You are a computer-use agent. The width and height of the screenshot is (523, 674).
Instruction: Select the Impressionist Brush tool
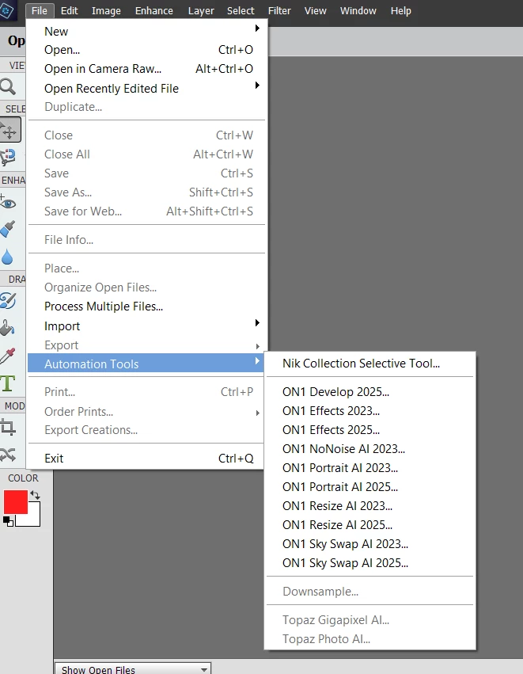pyautogui.click(x=8, y=300)
